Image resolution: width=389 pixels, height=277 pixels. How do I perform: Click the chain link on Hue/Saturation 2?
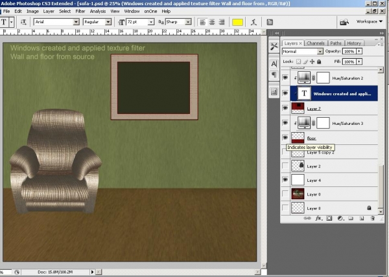tap(313, 78)
